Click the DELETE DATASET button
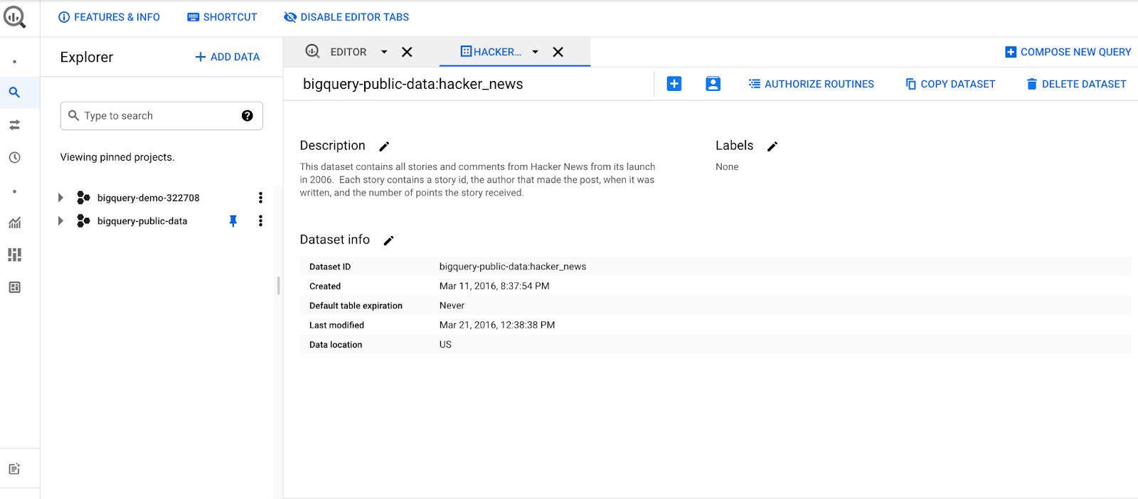This screenshot has width=1138, height=499. [1076, 84]
